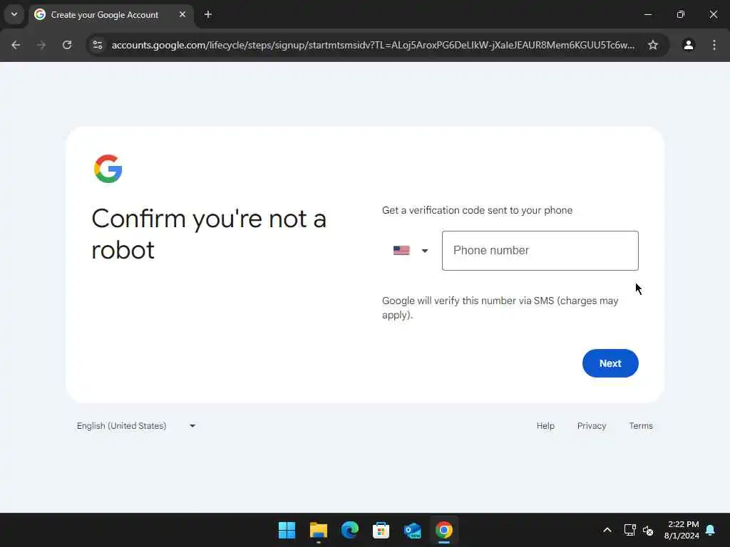
Task: Open the Chrome profile icon
Action: (689, 45)
